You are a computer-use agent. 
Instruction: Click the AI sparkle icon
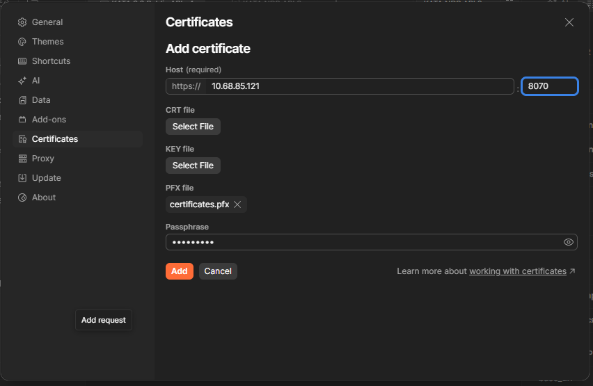[x=22, y=81]
